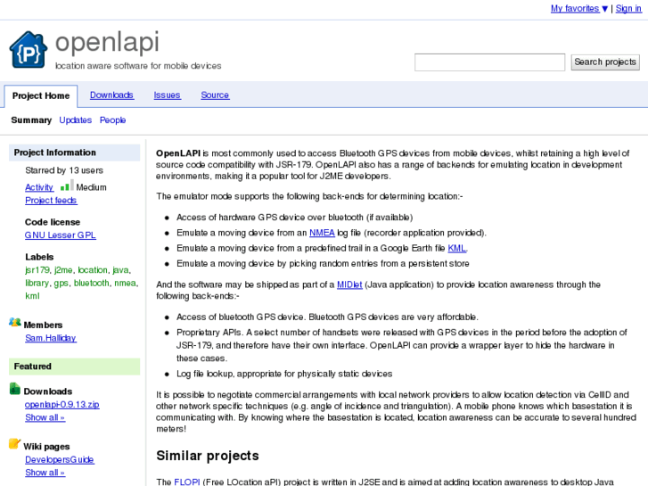This screenshot has height=486, width=648.
Task: Click the Wiki pages notepad icon
Action: pyautogui.click(x=14, y=444)
